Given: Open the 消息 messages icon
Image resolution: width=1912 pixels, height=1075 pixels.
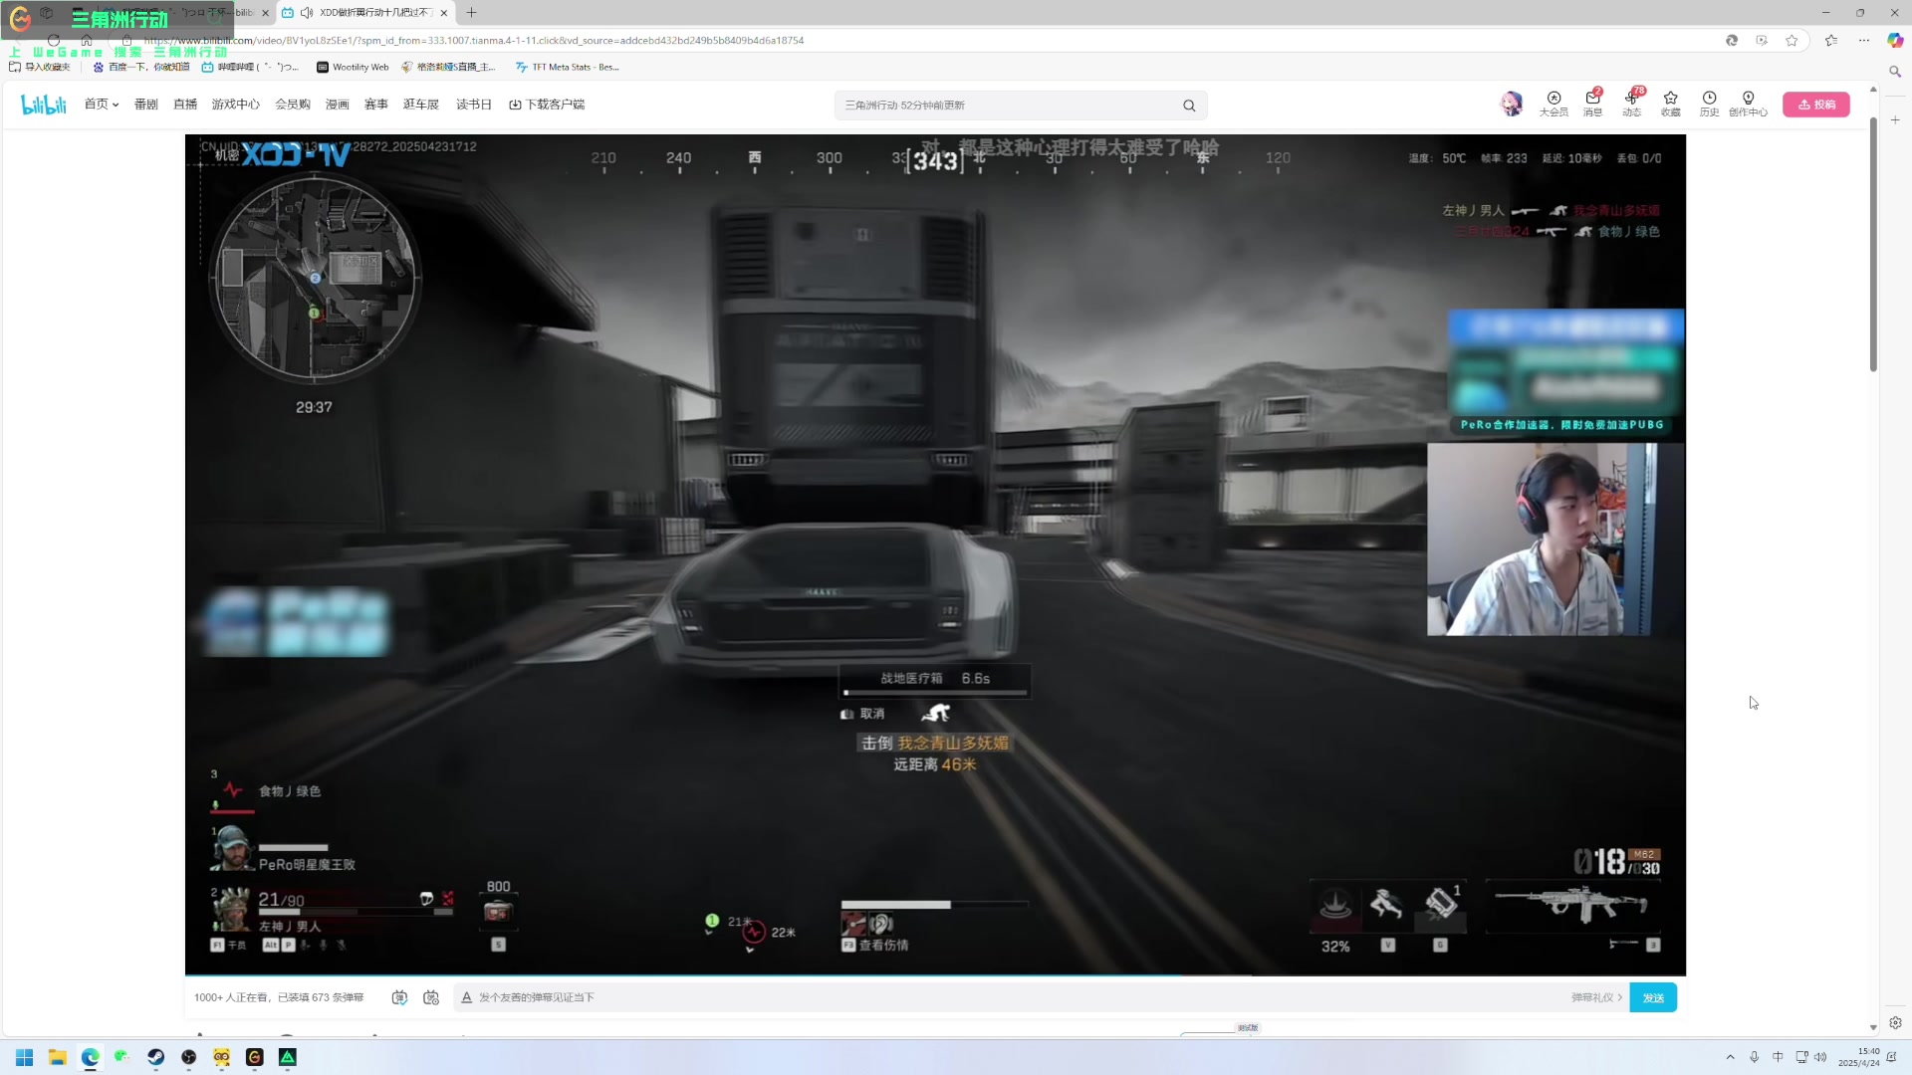Looking at the screenshot, I should click(1592, 104).
